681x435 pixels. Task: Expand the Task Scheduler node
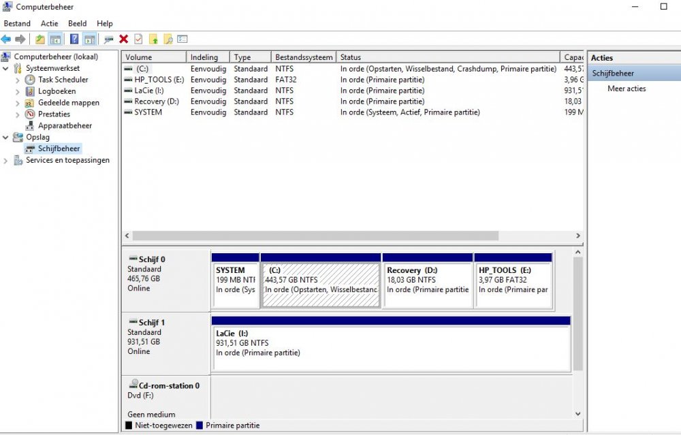[x=18, y=80]
